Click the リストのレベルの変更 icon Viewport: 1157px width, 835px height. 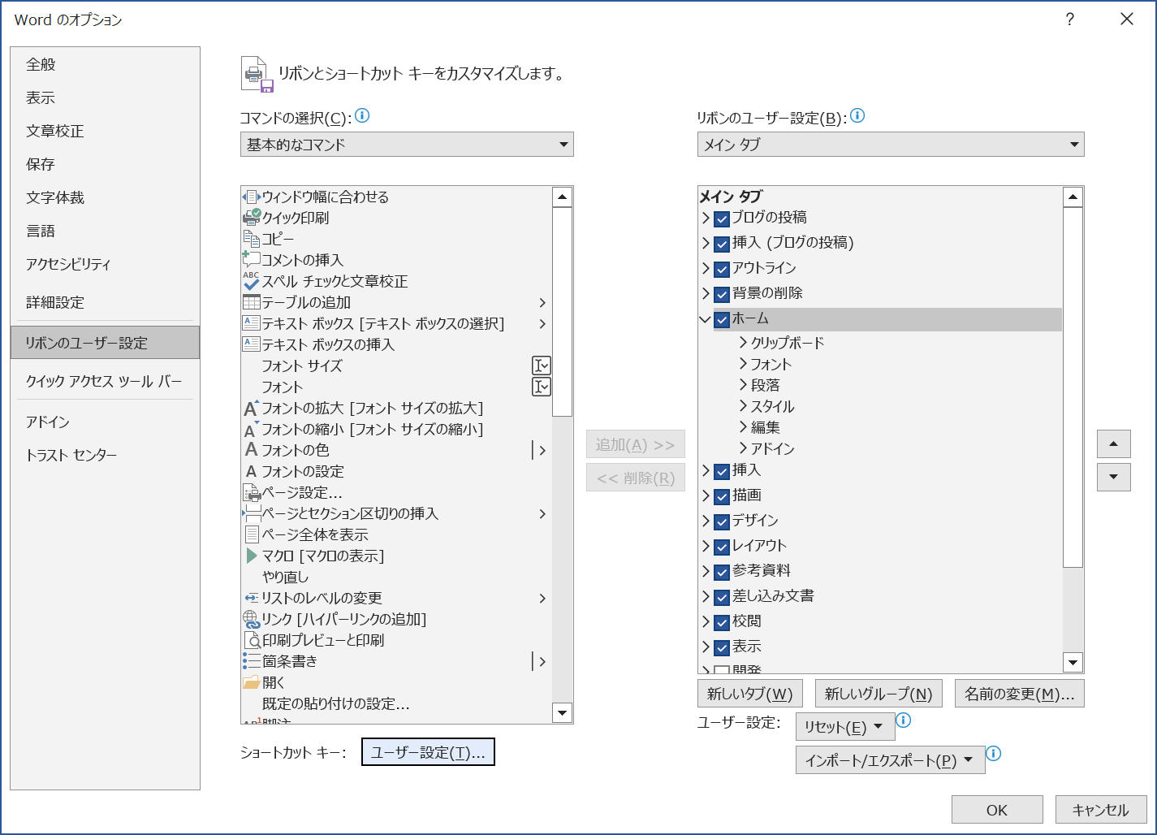(252, 598)
